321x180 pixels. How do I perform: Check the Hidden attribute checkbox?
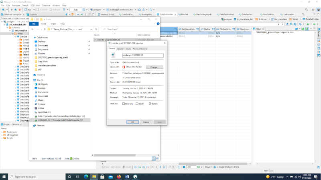[x=137, y=104]
